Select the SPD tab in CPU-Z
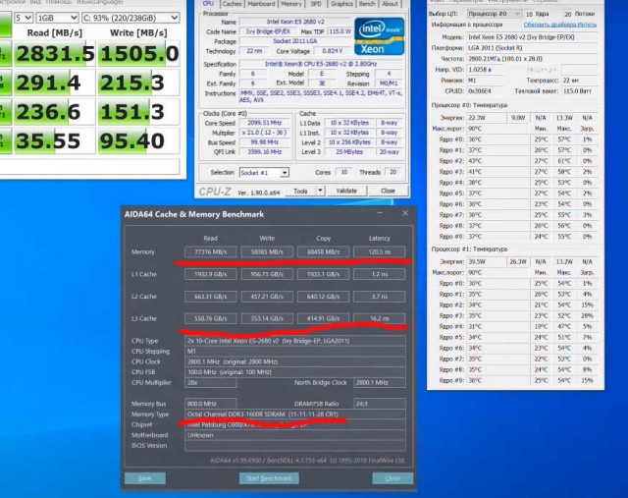Image resolution: width=628 pixels, height=498 pixels. click(316, 4)
